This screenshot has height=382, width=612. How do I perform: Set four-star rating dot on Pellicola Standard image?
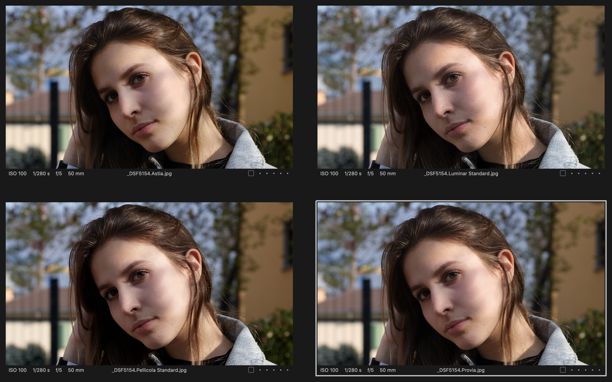tap(281, 370)
